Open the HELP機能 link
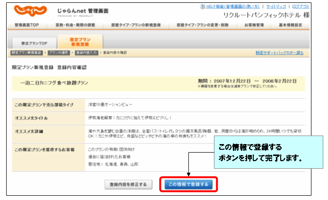 click(233, 7)
